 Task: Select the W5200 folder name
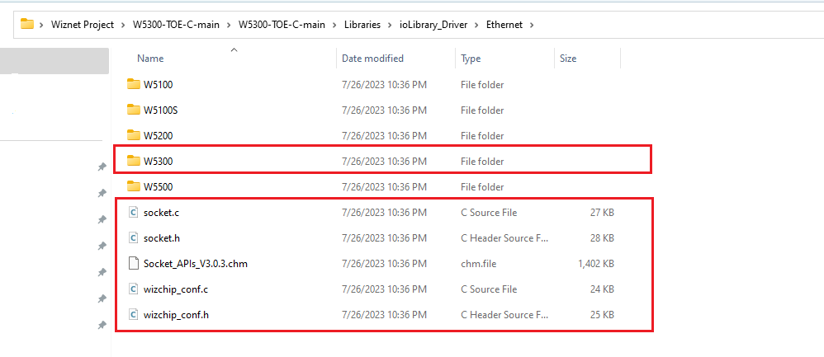tap(159, 135)
